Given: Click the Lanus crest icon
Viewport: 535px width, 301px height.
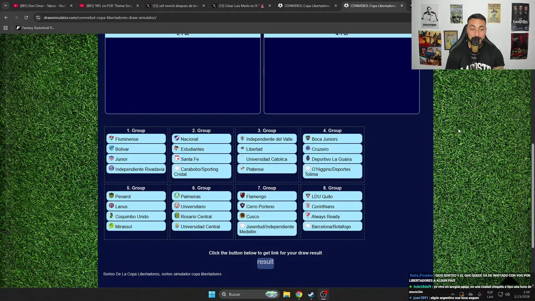Looking at the screenshot, I should (x=111, y=206).
